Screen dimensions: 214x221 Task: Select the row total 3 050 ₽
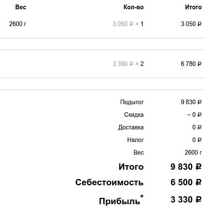pyautogui.click(x=191, y=24)
